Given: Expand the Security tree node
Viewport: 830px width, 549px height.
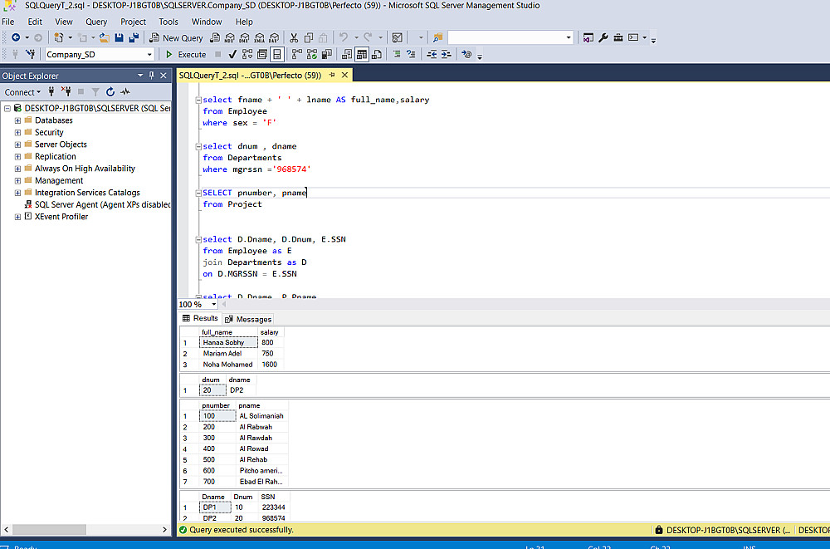Looking at the screenshot, I should (x=17, y=132).
